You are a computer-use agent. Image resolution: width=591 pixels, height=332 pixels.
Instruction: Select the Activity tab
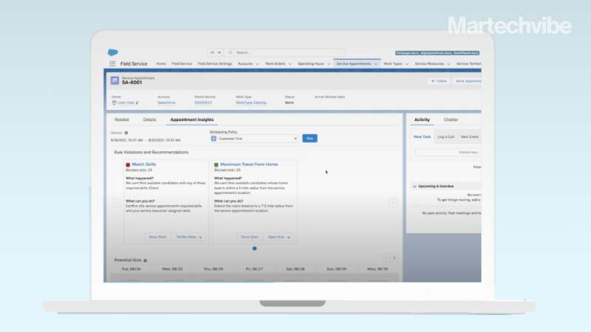pyautogui.click(x=422, y=120)
